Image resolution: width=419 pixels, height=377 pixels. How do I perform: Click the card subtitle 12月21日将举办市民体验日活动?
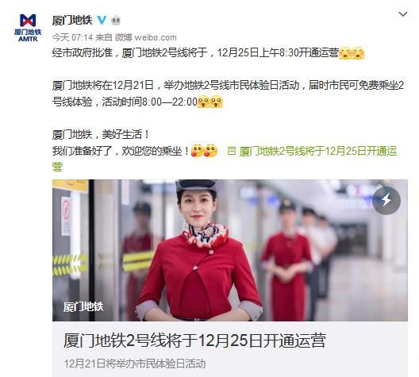135,364
